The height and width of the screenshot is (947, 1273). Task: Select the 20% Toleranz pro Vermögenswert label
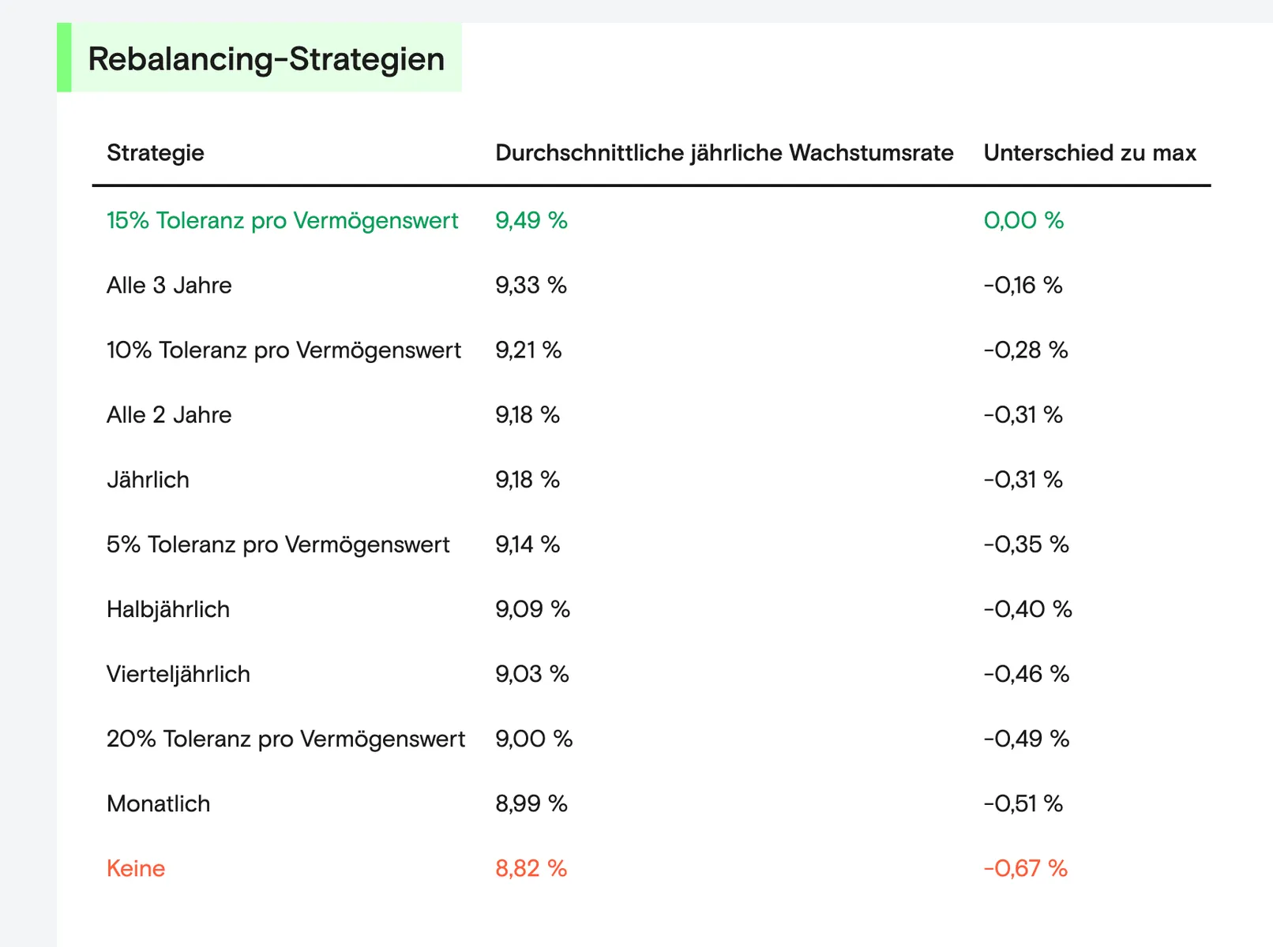pyautogui.click(x=286, y=739)
